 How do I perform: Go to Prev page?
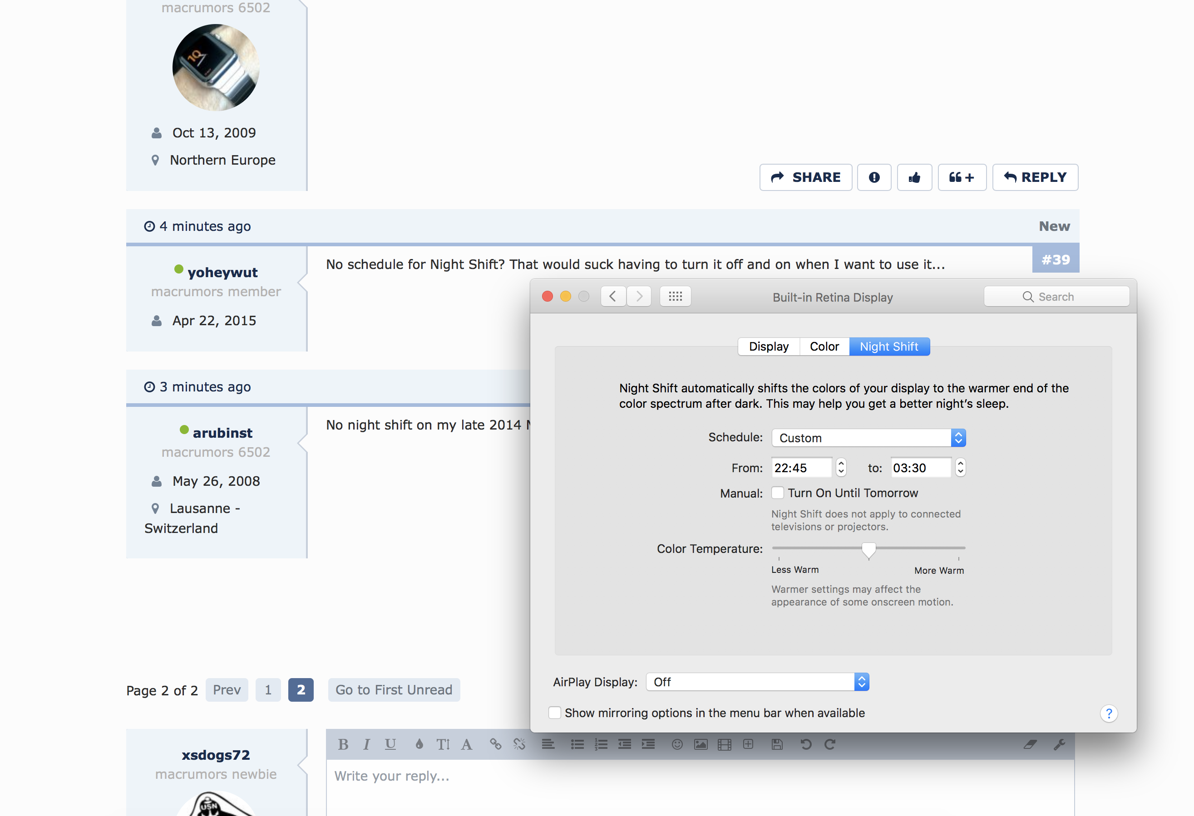tap(227, 690)
